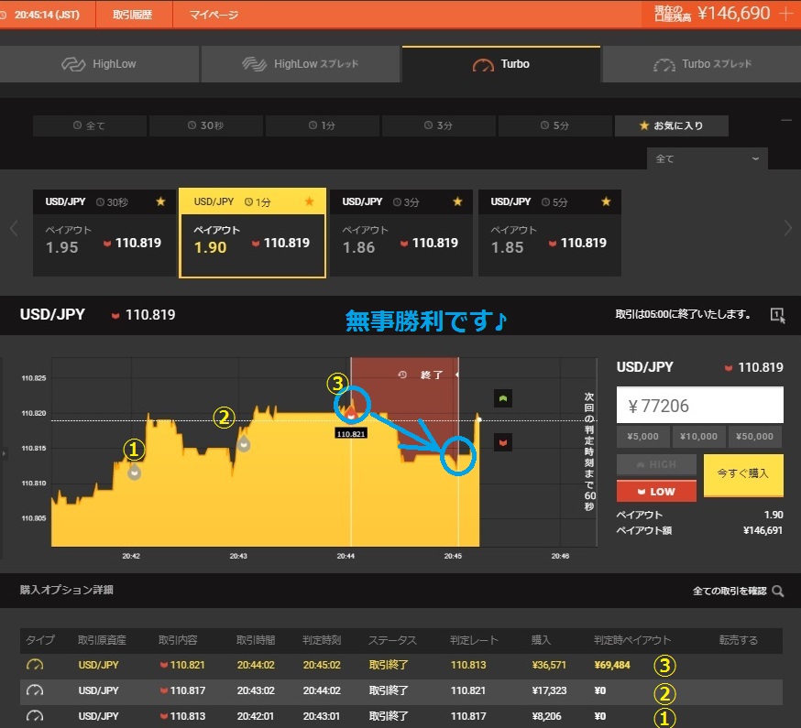Image resolution: width=801 pixels, height=728 pixels.
Task: Click the magnifier icon for all trades
Action: point(778,592)
